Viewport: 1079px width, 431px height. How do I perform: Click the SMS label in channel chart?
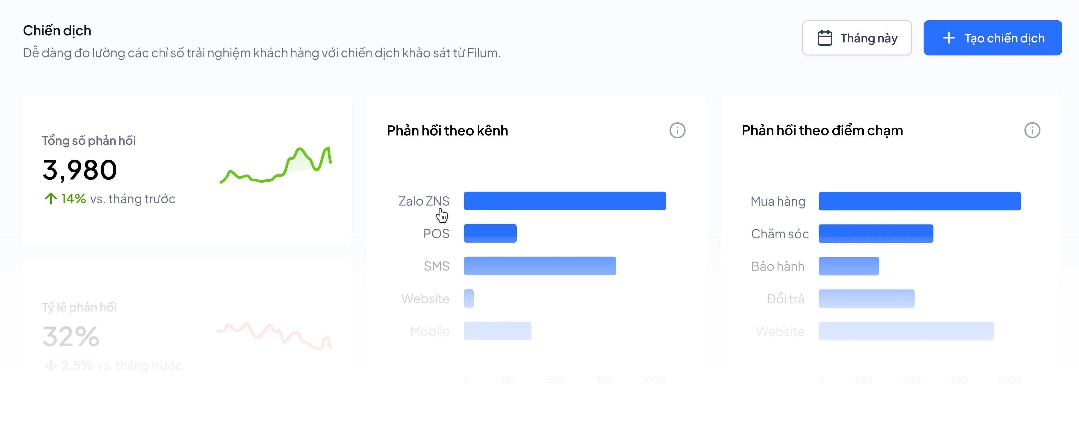(436, 266)
